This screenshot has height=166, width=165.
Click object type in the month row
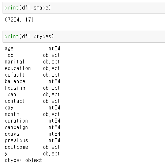(x=51, y=114)
